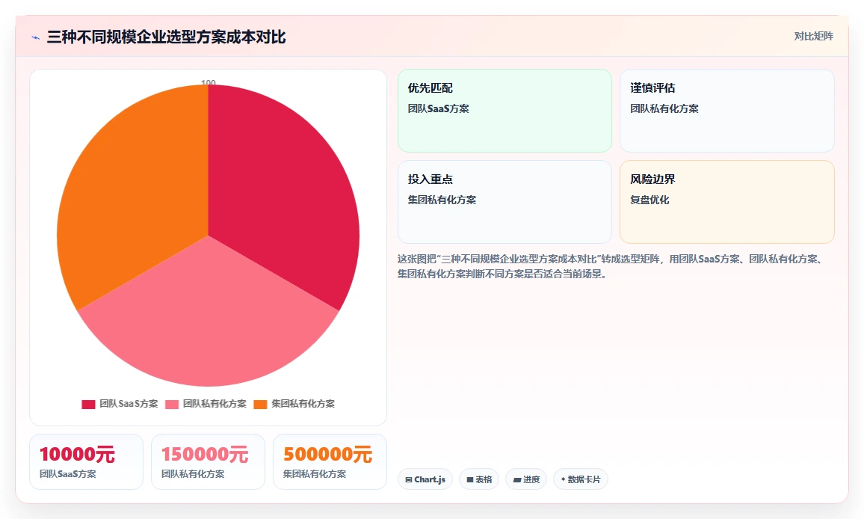Click 团队私有化方案 legend text under pie
The image size is (864, 519).
pos(215,404)
